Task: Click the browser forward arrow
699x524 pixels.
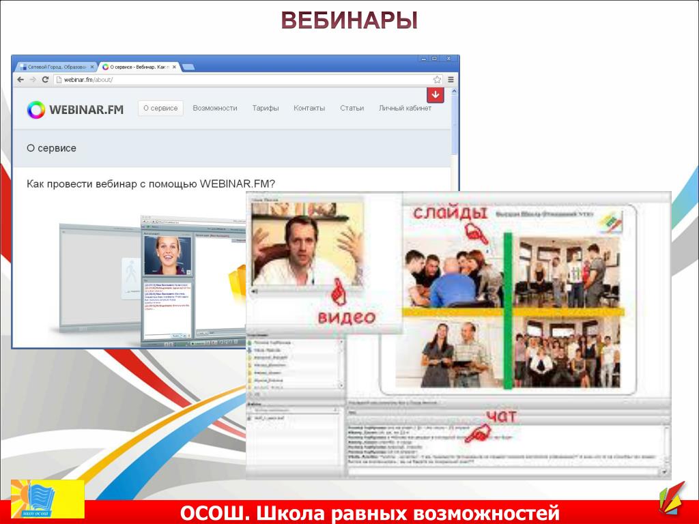Action: coord(33,79)
